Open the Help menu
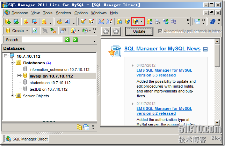The image size is (225, 146). pyautogui.click(x=114, y=13)
